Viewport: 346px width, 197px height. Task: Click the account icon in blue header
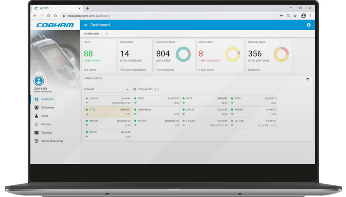tap(308, 25)
